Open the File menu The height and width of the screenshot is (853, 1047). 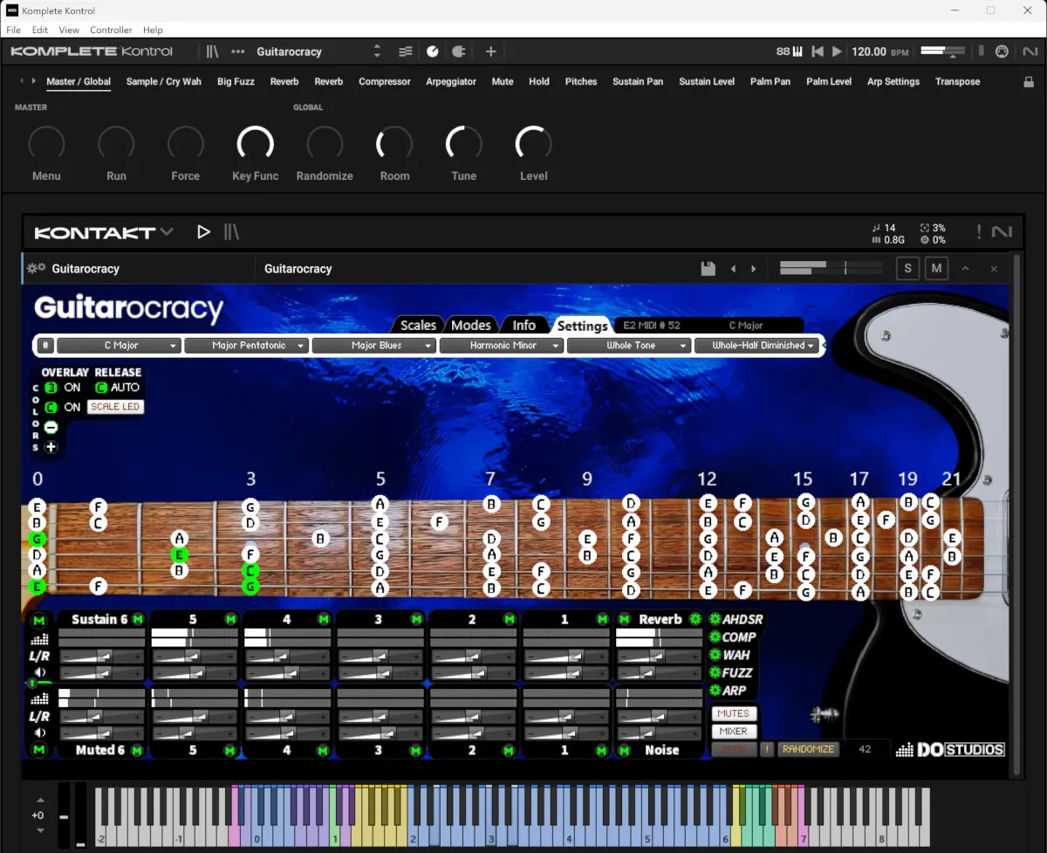(13, 30)
